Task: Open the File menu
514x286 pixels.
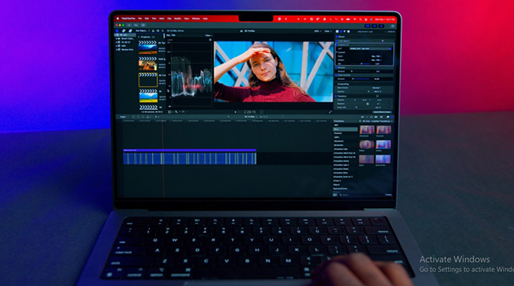Action: [x=140, y=19]
